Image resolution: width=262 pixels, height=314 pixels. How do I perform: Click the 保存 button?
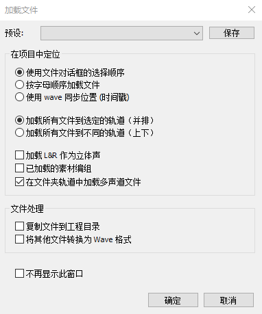(232, 33)
